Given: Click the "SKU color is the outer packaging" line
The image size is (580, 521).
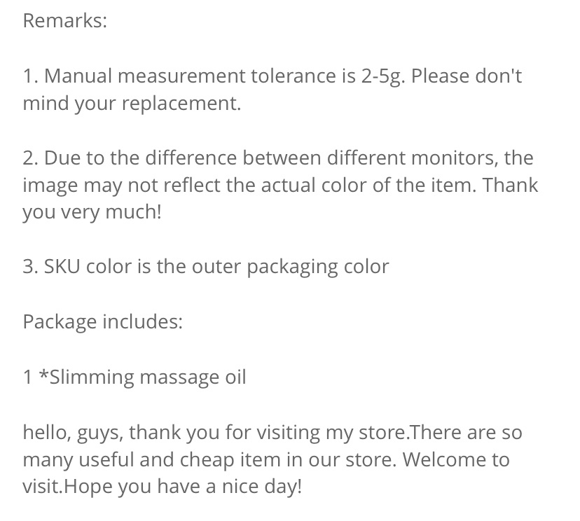Looking at the screenshot, I should 206,267.
